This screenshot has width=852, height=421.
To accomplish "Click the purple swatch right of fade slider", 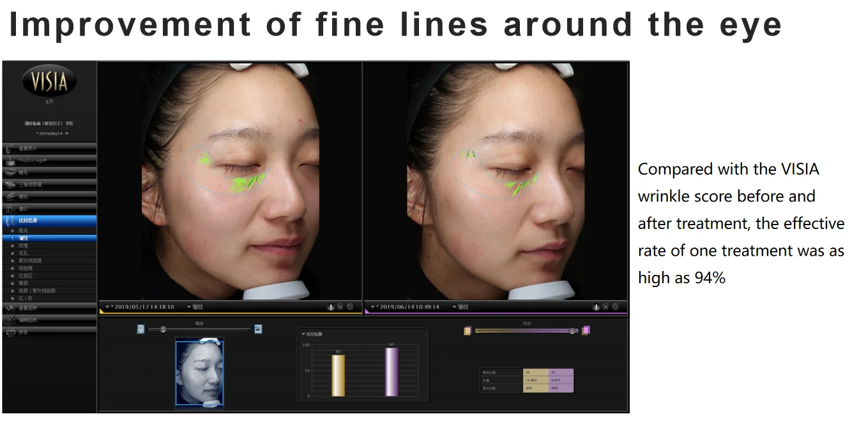I will [586, 330].
